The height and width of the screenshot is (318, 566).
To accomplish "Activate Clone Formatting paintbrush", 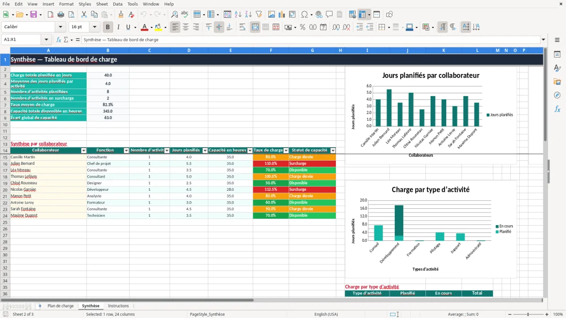I will click(x=121, y=15).
